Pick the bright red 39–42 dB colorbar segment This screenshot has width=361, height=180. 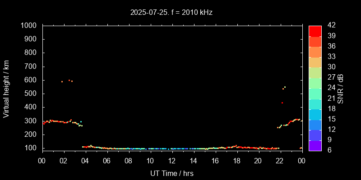(x=315, y=31)
